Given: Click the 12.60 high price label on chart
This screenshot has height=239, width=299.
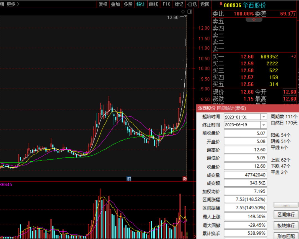Looking at the screenshot, I should tap(172, 17).
